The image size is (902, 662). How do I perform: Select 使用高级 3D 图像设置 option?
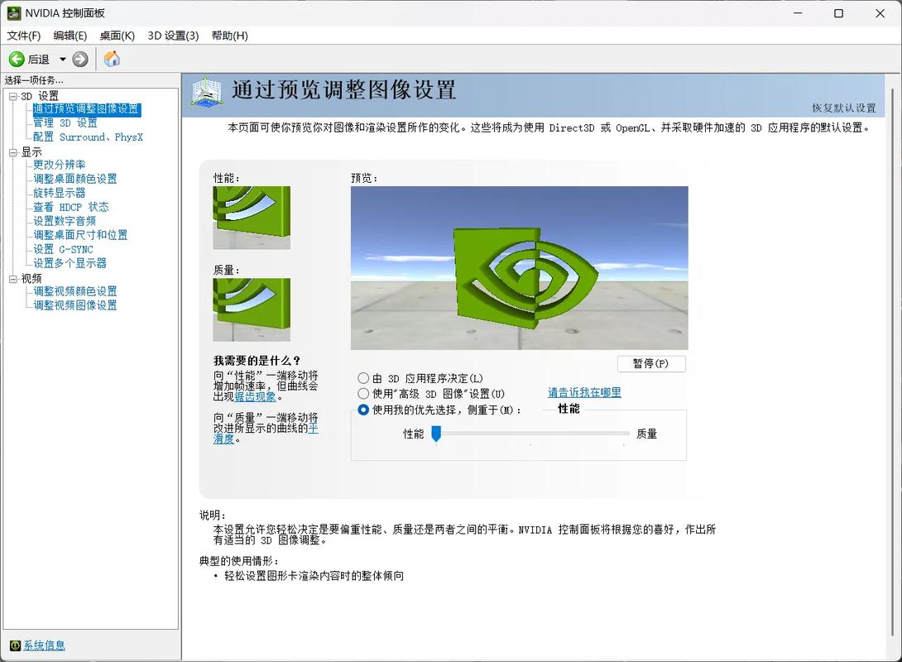(363, 394)
